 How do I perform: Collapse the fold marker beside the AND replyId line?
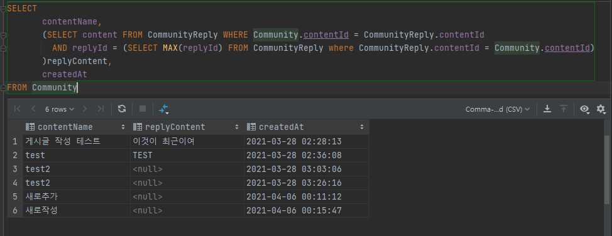pos(3,48)
